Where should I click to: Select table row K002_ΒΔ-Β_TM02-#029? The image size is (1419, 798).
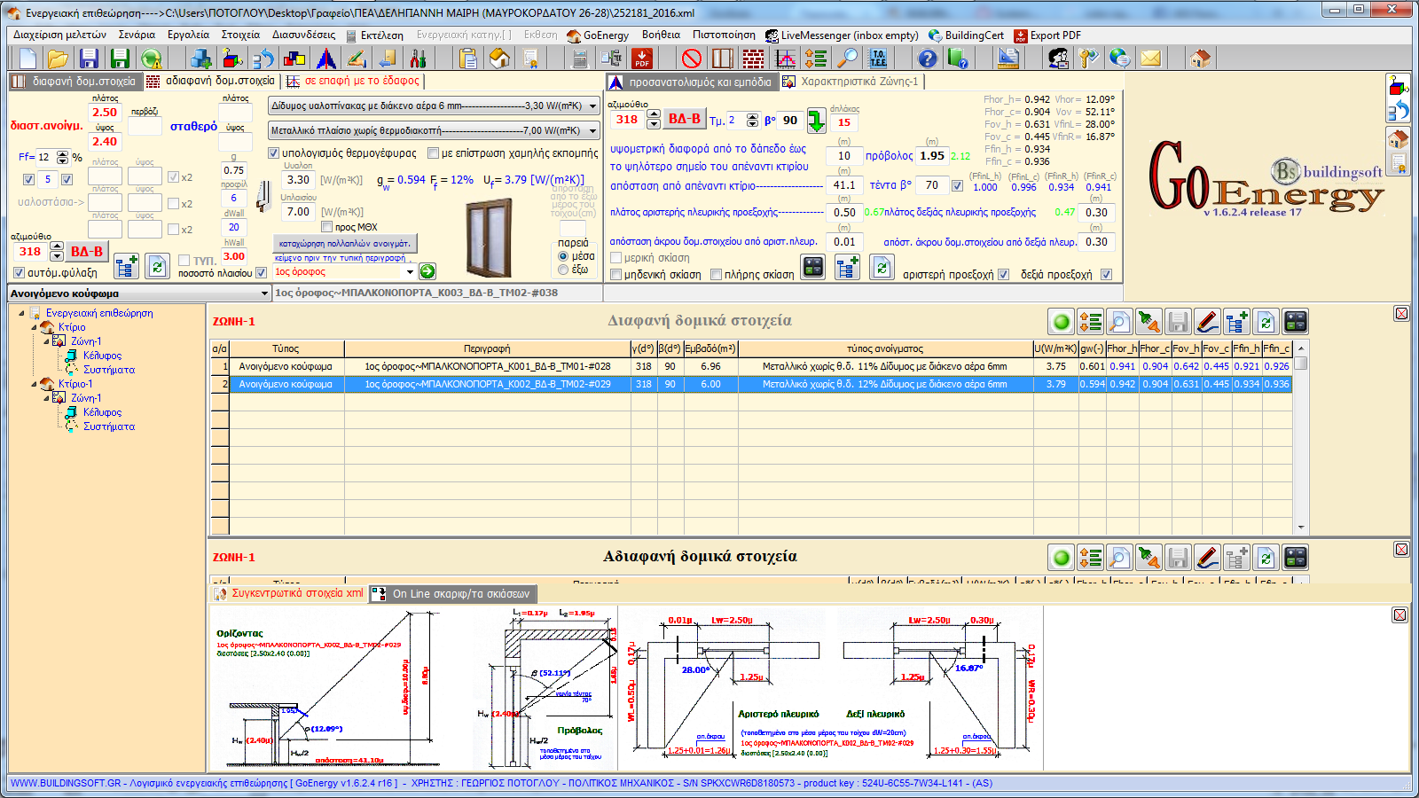coord(750,384)
